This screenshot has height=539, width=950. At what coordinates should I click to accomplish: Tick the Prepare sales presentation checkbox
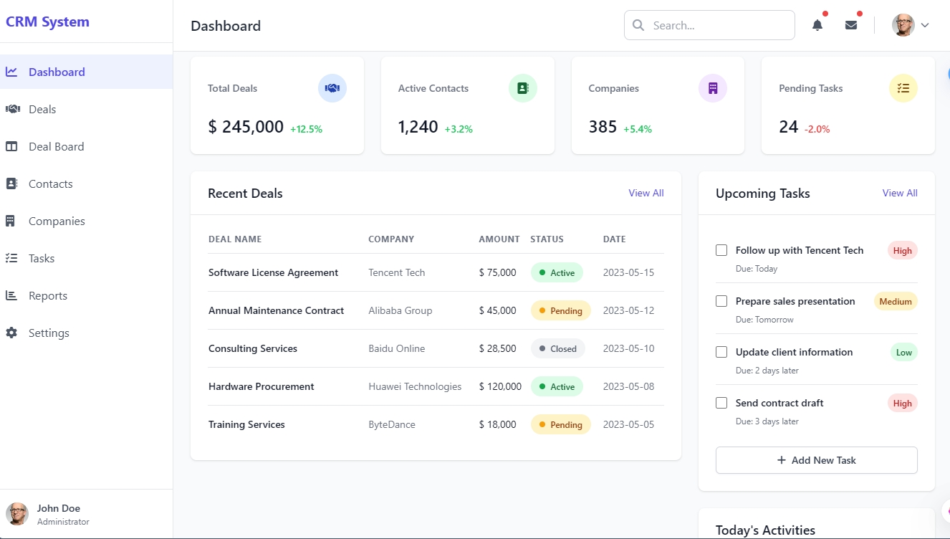pyautogui.click(x=721, y=301)
